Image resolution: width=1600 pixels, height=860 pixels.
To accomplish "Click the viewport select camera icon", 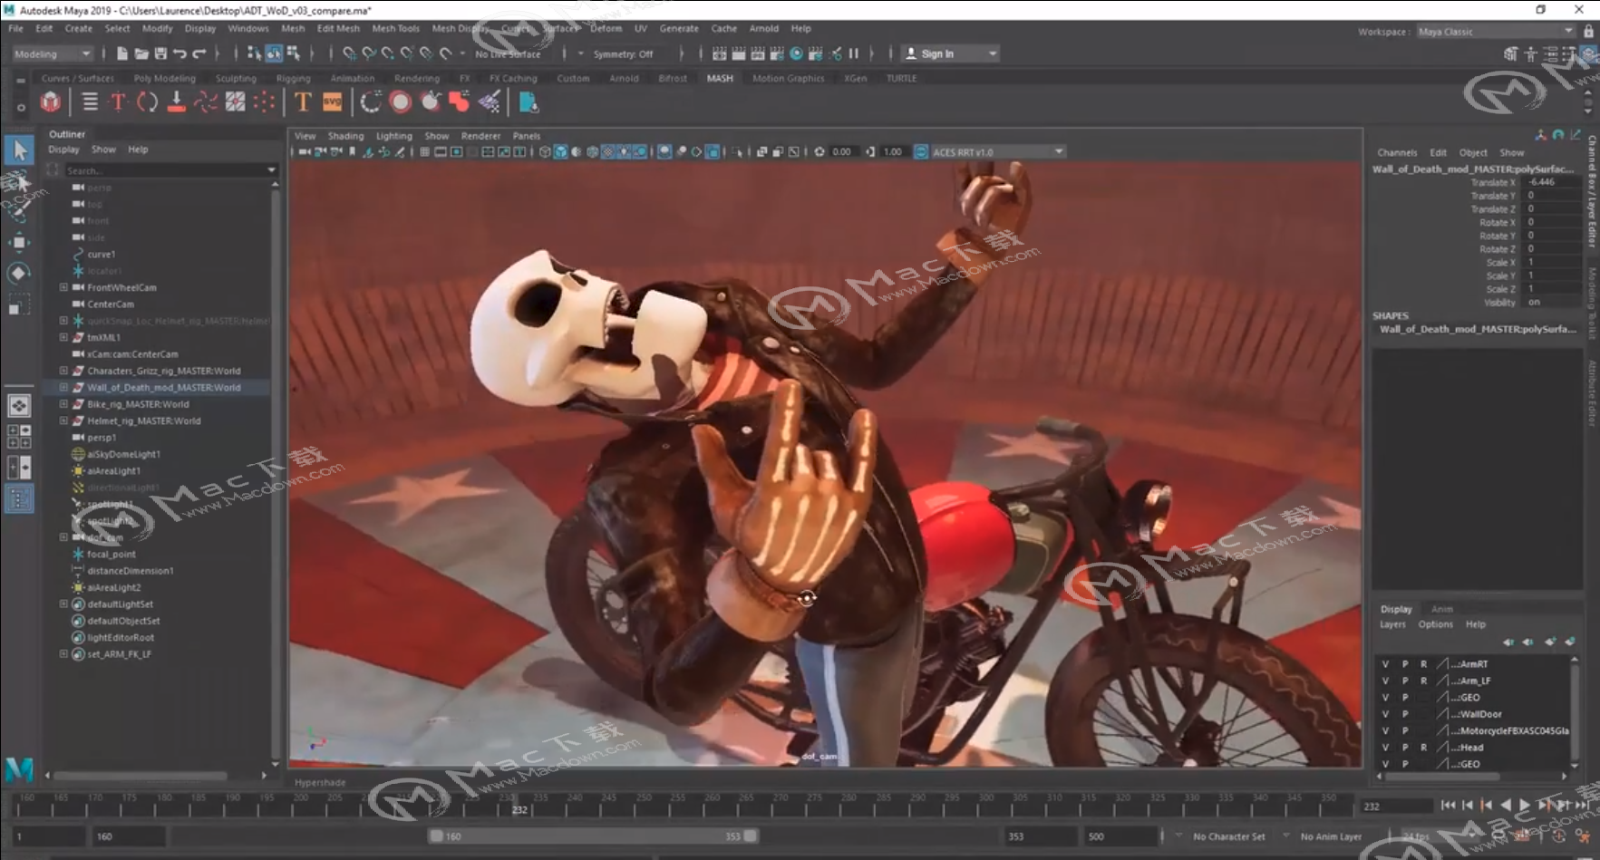I will click(x=305, y=152).
